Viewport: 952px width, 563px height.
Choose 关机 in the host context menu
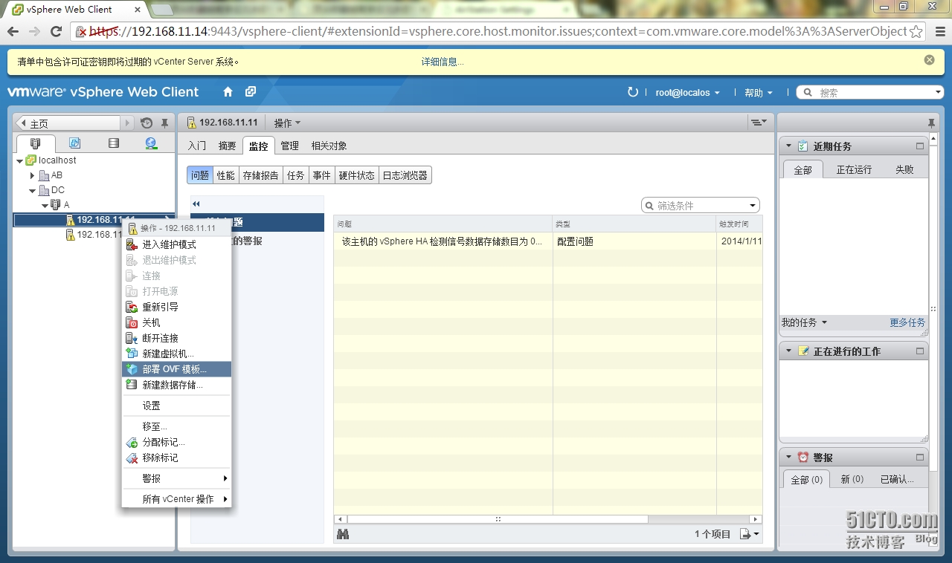point(176,322)
